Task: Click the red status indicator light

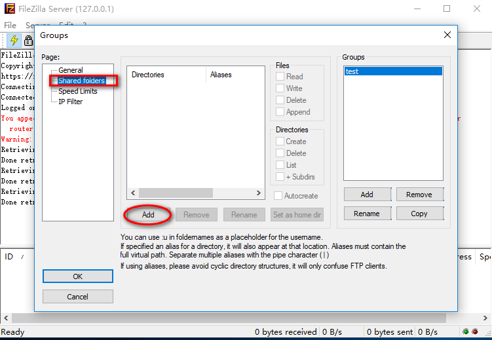Action: pos(475,331)
